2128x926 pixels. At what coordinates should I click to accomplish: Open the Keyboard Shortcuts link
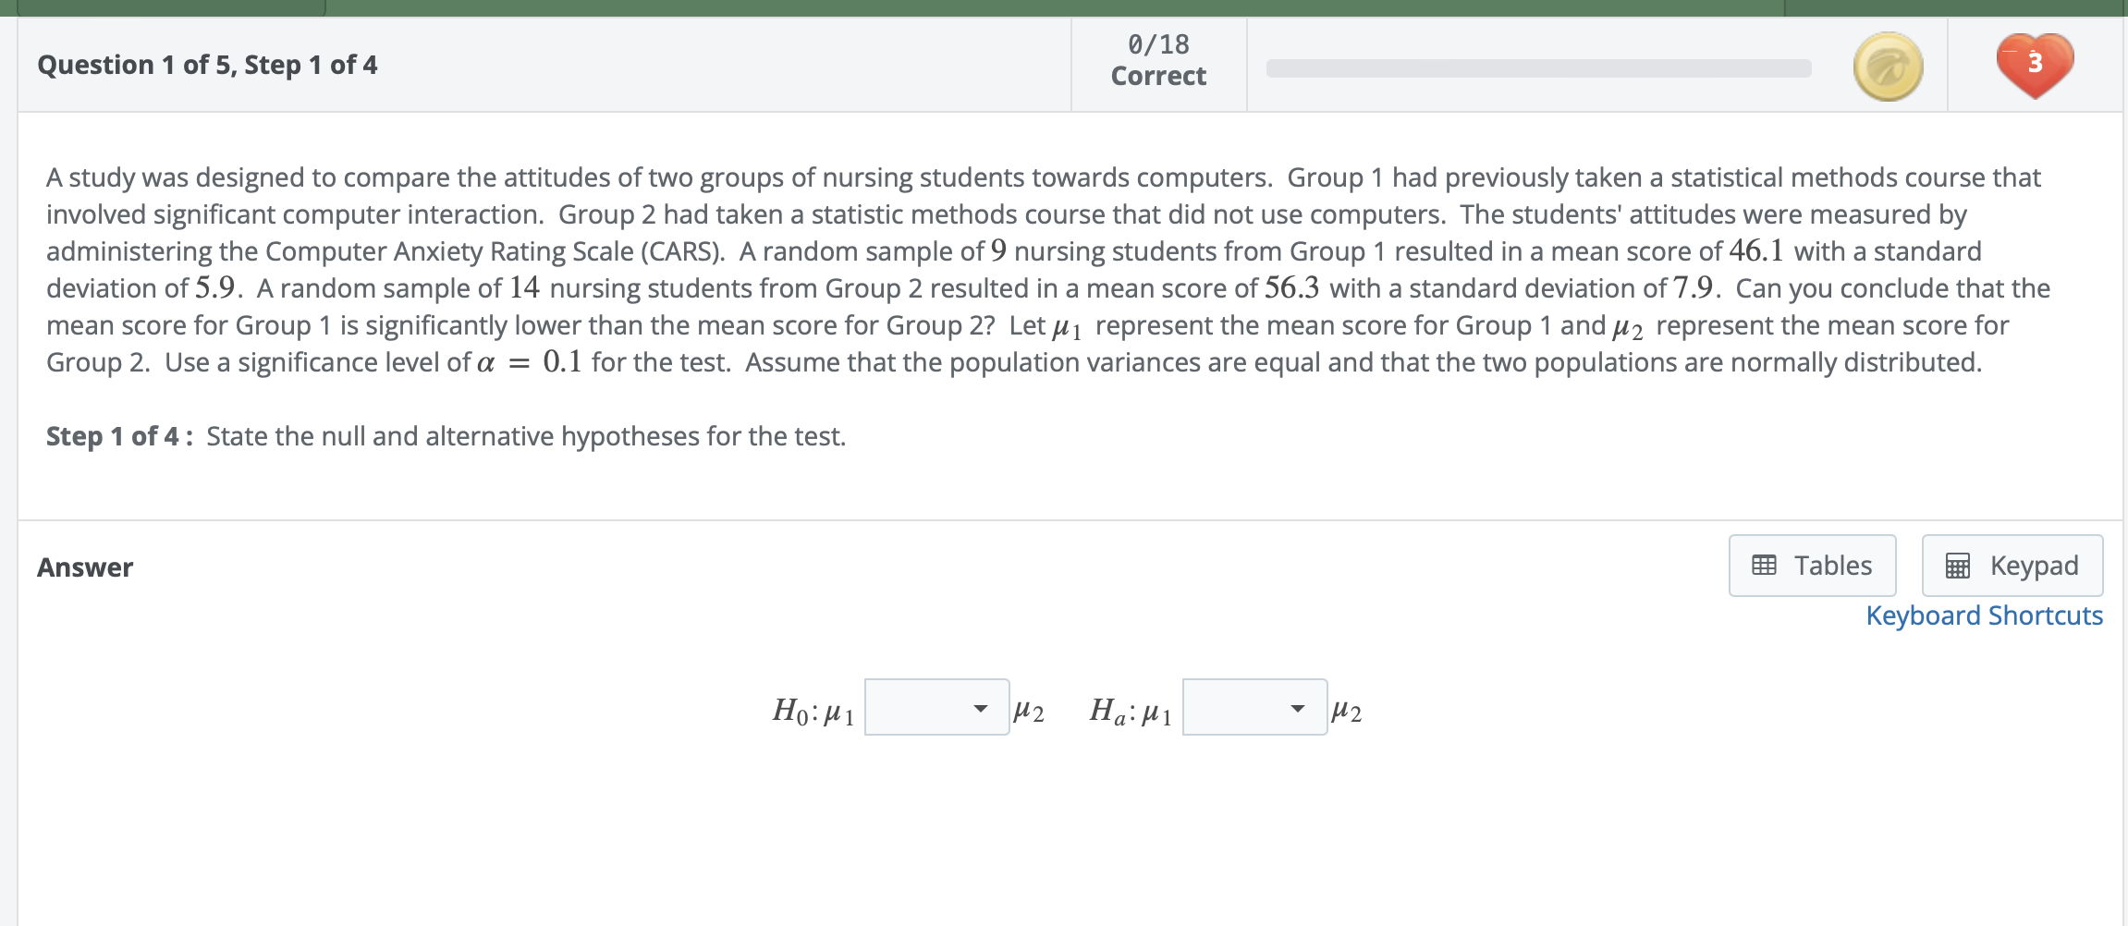tap(1984, 615)
